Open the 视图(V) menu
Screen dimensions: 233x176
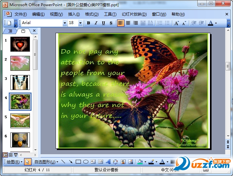(56, 14)
